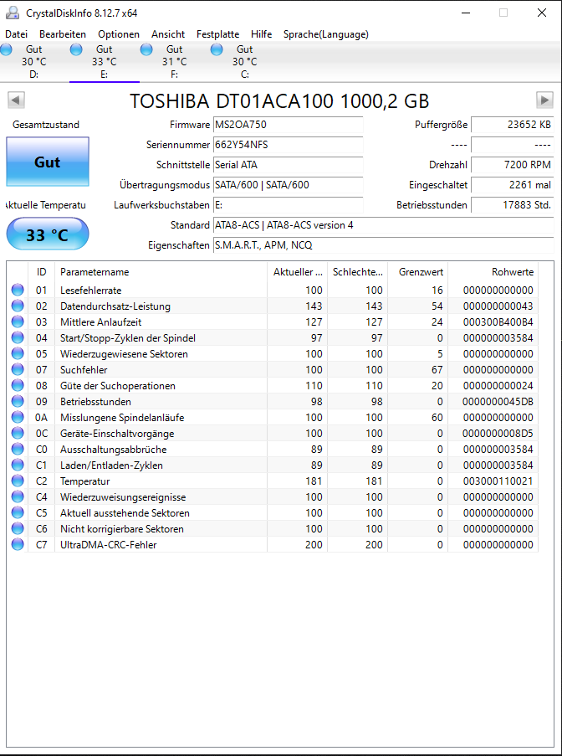Click the Puffergröße value 23652 KB
Viewport: 562px width, 756px height.
coord(513,125)
